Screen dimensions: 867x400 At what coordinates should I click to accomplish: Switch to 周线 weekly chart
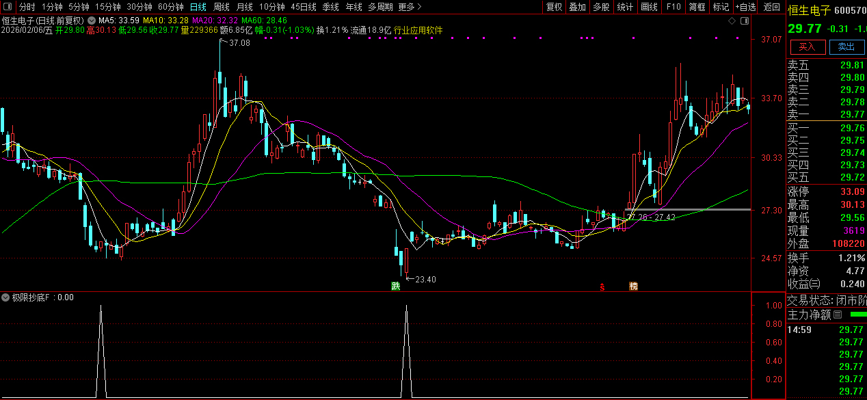222,7
